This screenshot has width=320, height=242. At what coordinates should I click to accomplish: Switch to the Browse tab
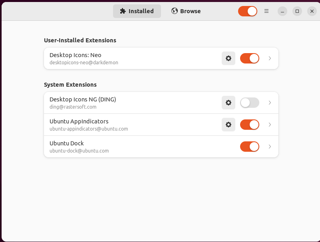[186, 11]
